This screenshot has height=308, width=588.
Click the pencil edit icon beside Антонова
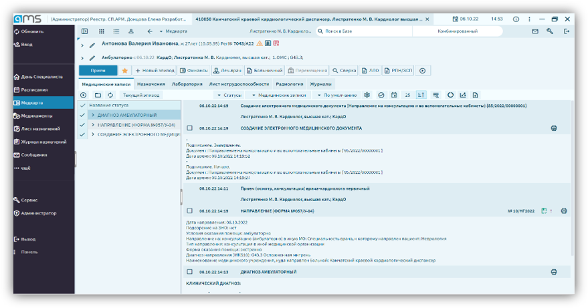point(92,45)
